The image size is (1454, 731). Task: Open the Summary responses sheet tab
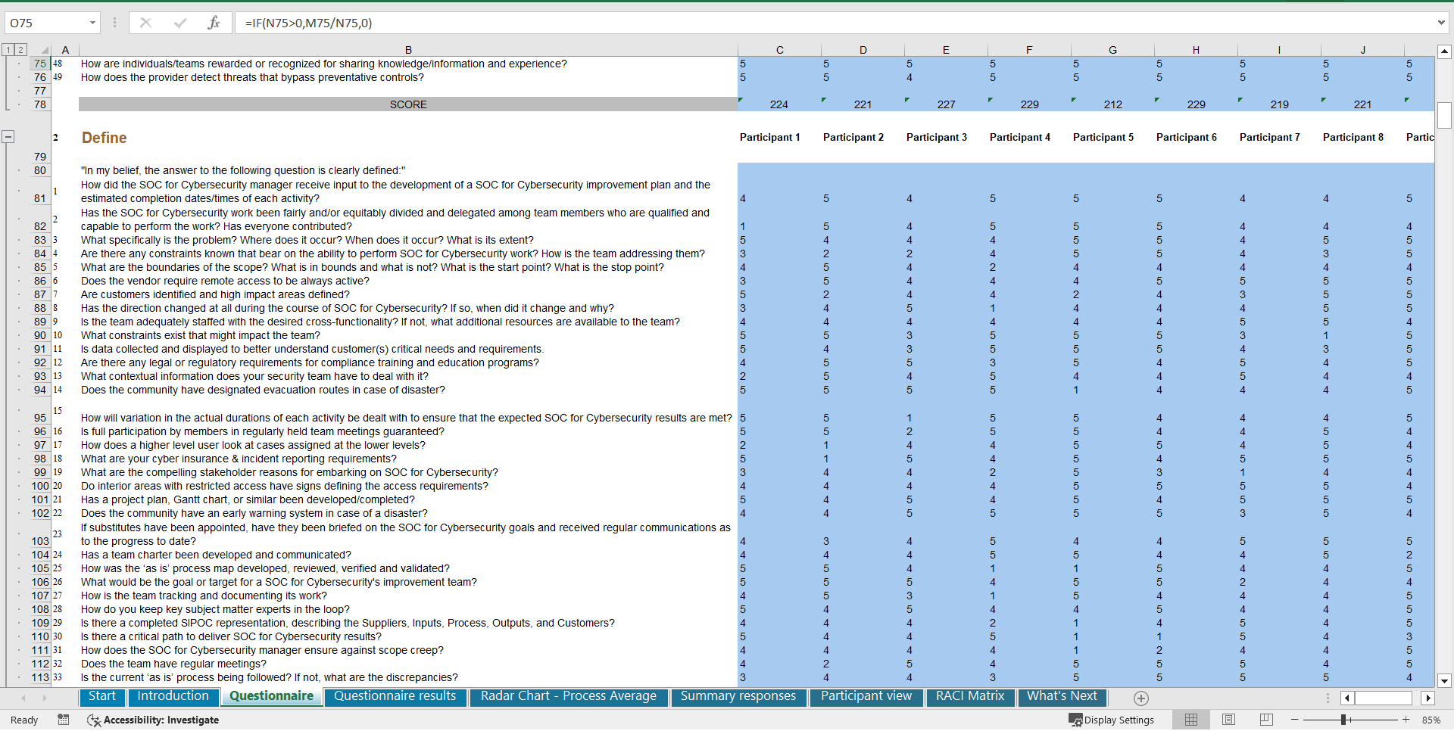point(738,696)
